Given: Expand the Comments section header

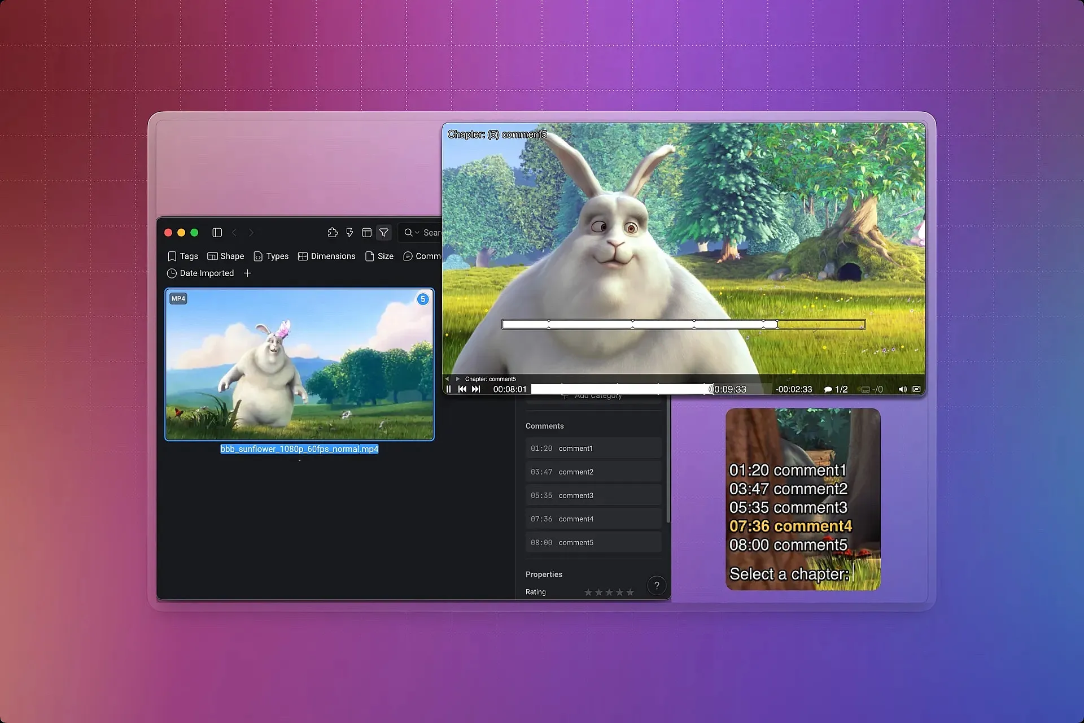Looking at the screenshot, I should tap(544, 425).
